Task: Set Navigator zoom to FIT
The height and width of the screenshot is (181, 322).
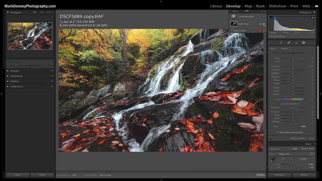Action: tap(35, 12)
